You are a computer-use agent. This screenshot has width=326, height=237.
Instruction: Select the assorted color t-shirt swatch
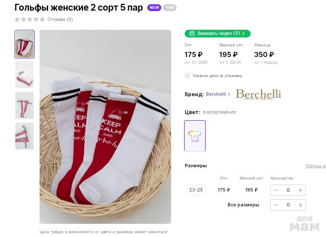point(195,136)
